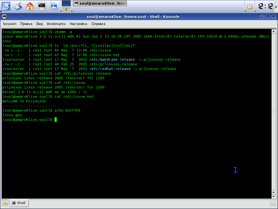This screenshot has width=278, height=209.
Task: Click the 'Welcome to PCLinuxOS' line
Action: point(24,101)
